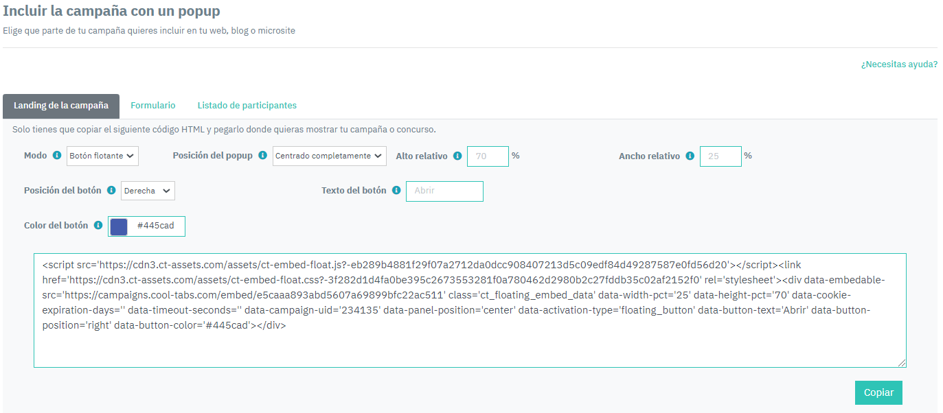This screenshot has width=943, height=413.
Task: Expand the Posición del popup dropdown
Action: (x=329, y=156)
